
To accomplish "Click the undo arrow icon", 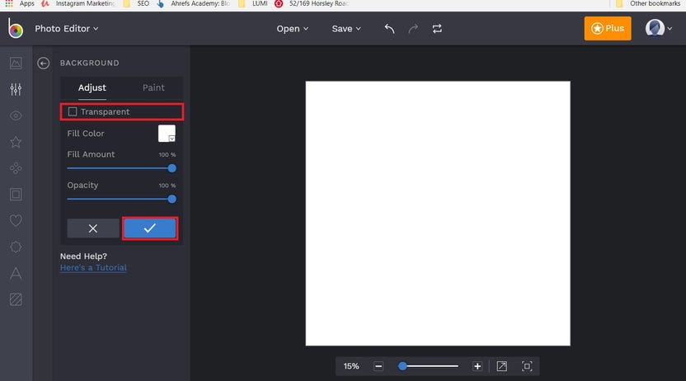I will 389,29.
